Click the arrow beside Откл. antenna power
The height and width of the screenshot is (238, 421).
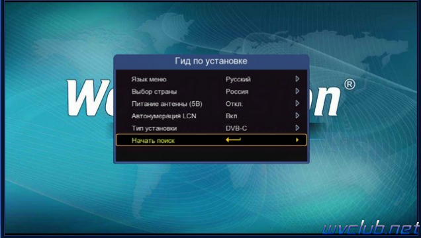point(297,103)
